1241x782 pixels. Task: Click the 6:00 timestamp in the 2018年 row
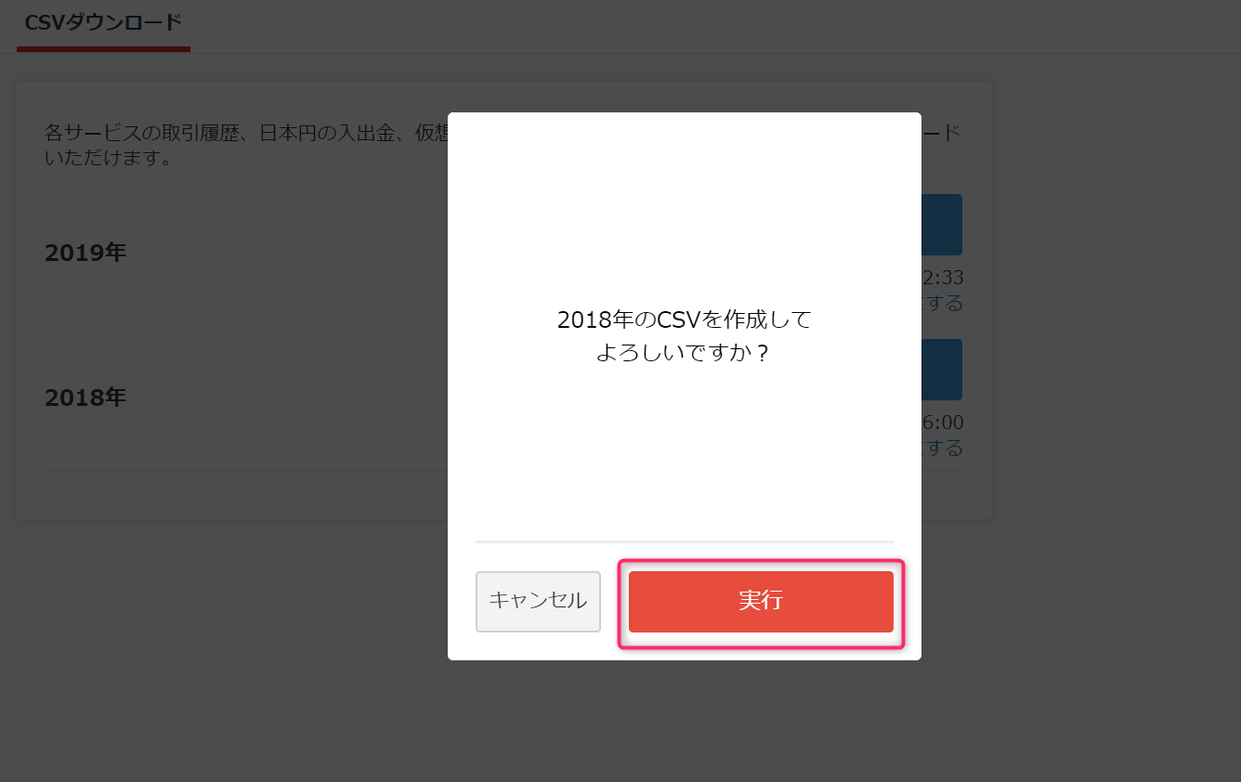943,423
